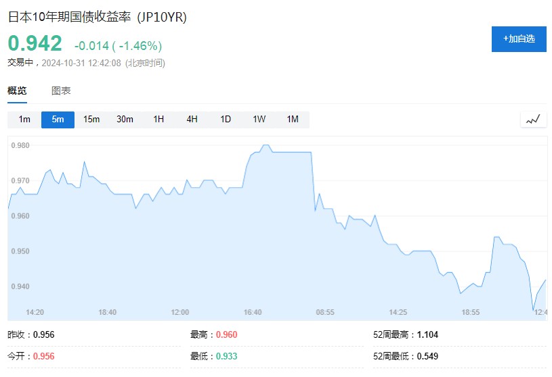The height and width of the screenshot is (377, 552).
Task: Open the 图表 tab
Action: pos(61,91)
